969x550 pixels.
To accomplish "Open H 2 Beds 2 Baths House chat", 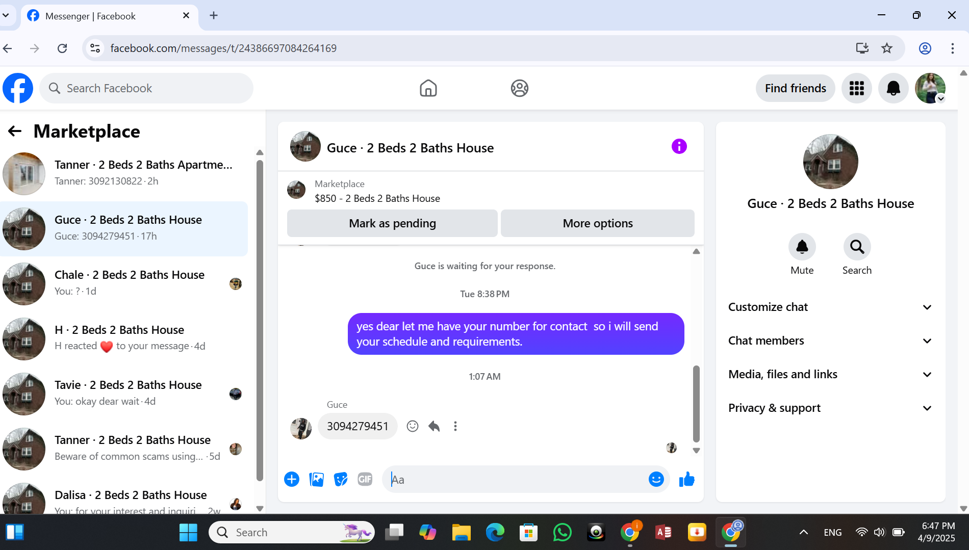I will click(x=124, y=338).
